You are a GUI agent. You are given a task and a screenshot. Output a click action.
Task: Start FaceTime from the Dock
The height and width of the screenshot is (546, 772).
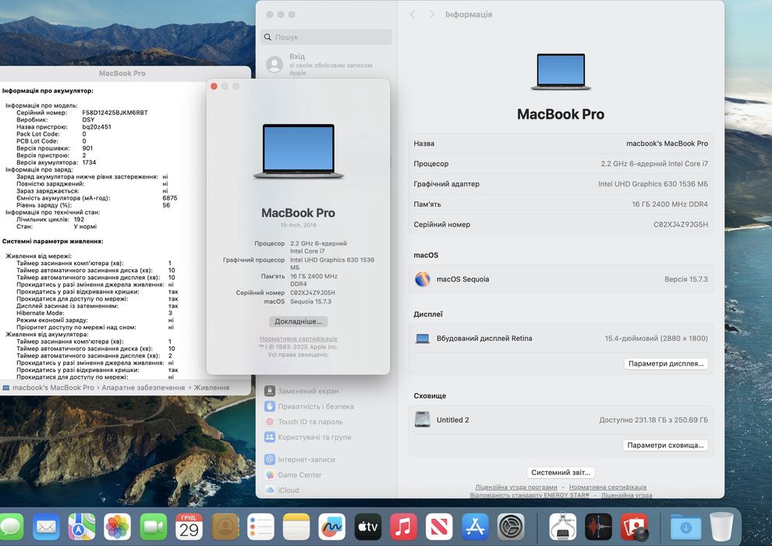pyautogui.click(x=154, y=526)
